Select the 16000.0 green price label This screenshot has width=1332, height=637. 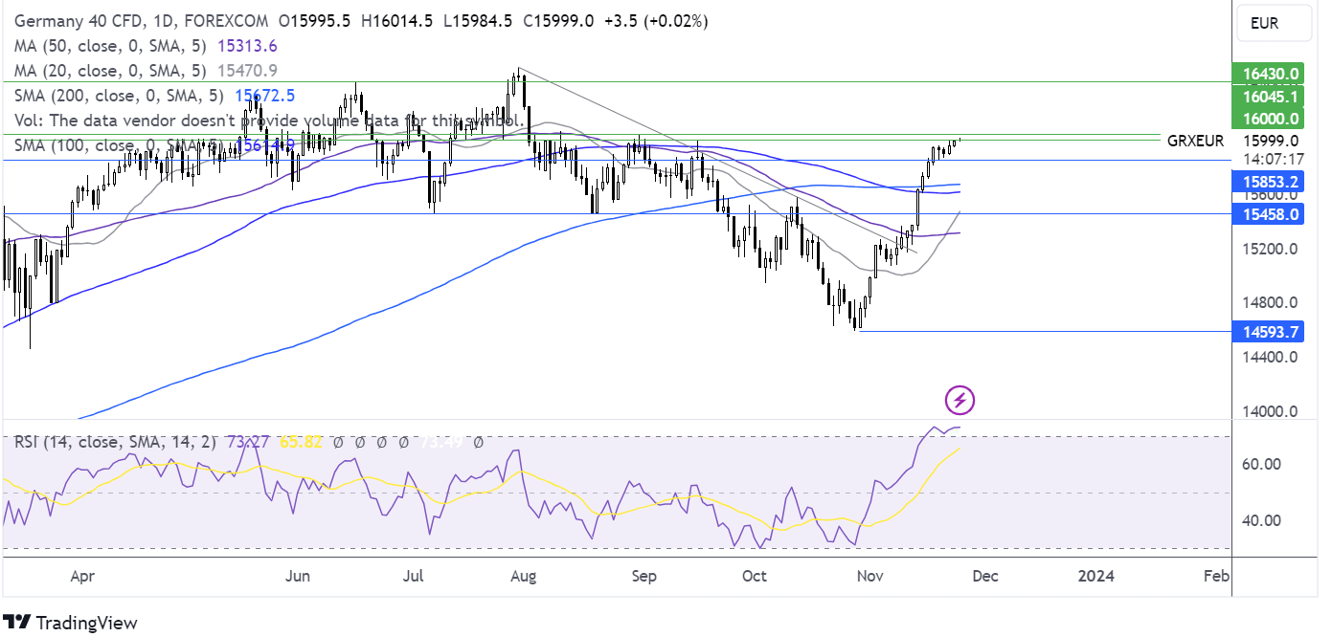coord(1268,119)
